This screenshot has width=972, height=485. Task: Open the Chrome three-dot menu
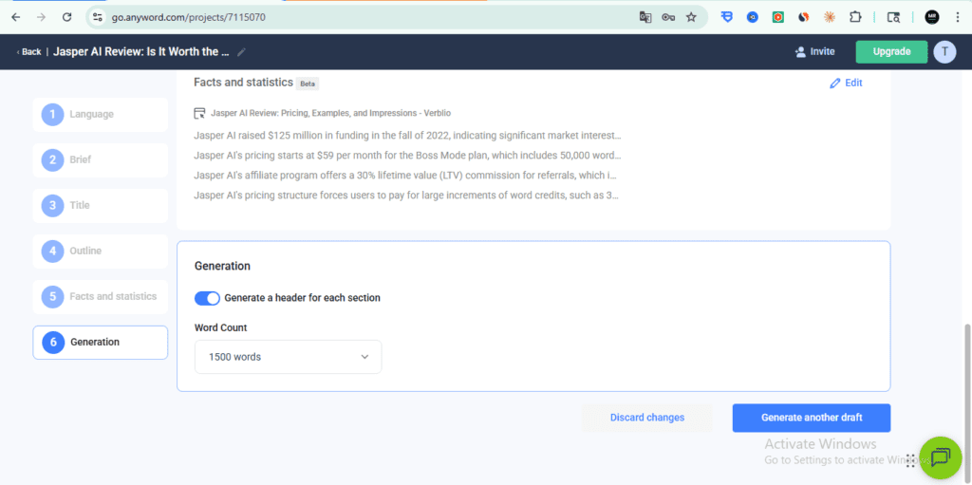click(x=959, y=17)
